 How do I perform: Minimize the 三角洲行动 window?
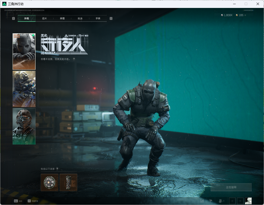point(234,4)
